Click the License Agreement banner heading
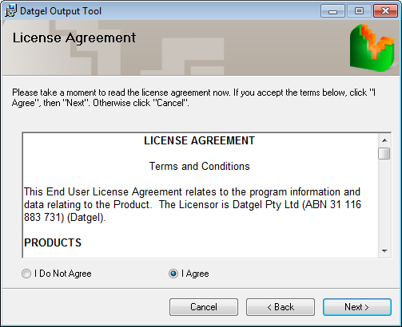 pos(74,37)
